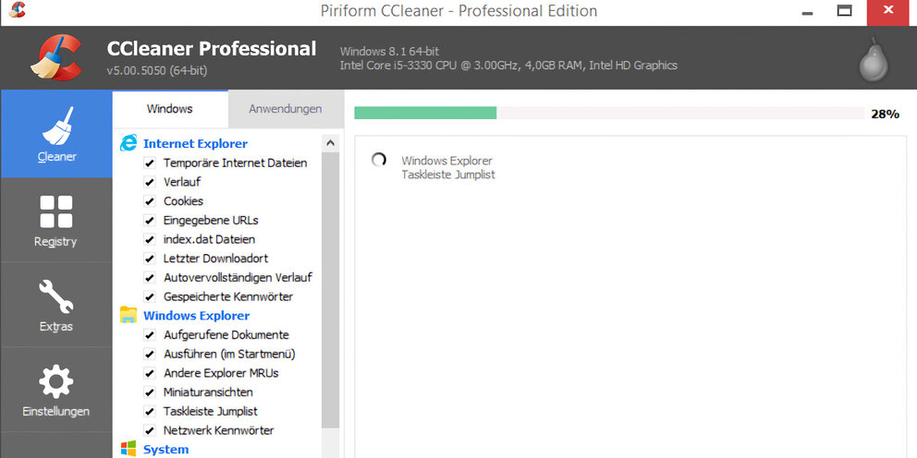Image resolution: width=917 pixels, height=458 pixels.
Task: Toggle the Cookies checkbox
Action: click(150, 201)
